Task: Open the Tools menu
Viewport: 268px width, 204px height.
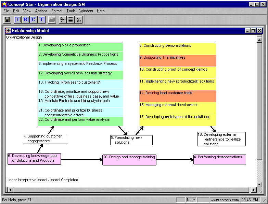Action: [x=71, y=11]
